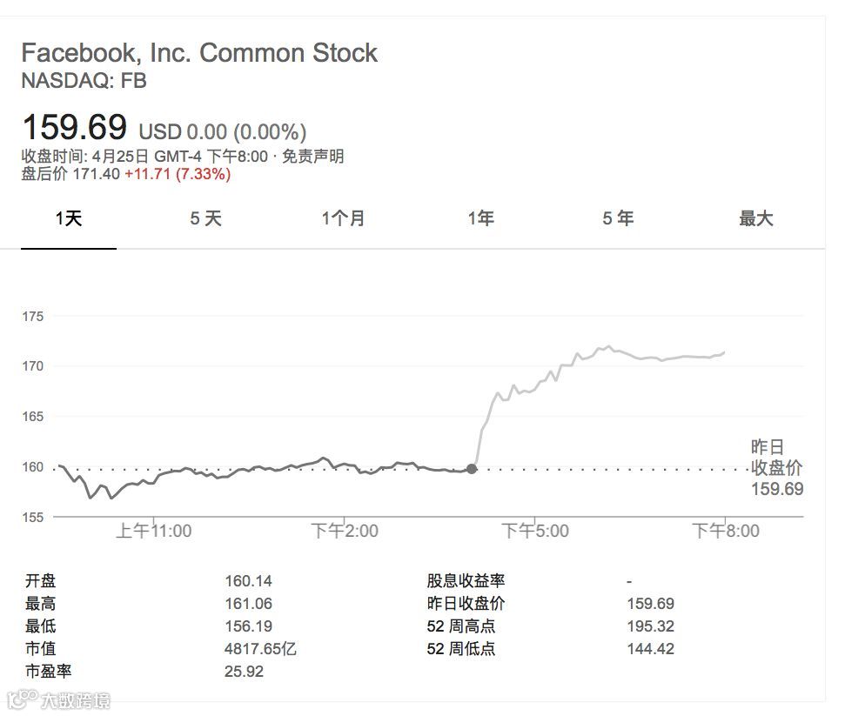Click the 昨日收盘价 label beside the chart
The image size is (845, 716).
[x=776, y=458]
